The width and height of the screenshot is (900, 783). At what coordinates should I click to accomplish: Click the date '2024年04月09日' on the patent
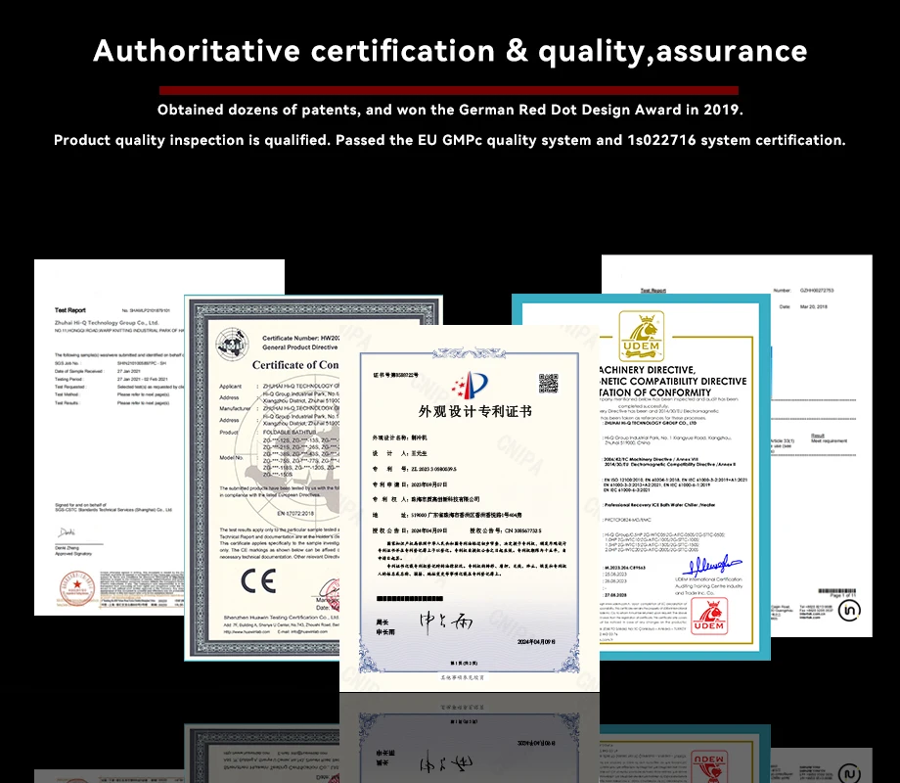[x=536, y=642]
